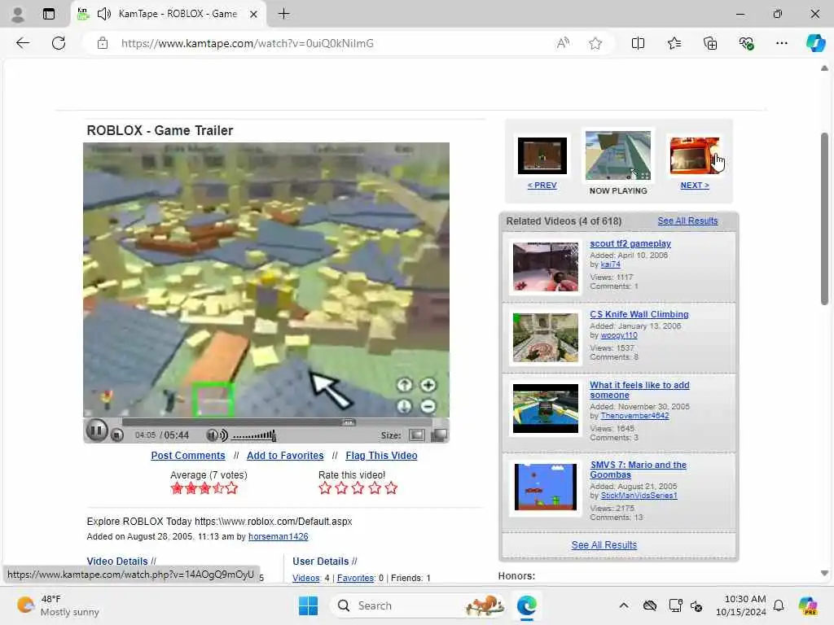Click the taskbar Search box
The height and width of the screenshot is (625, 834).
tap(418, 605)
